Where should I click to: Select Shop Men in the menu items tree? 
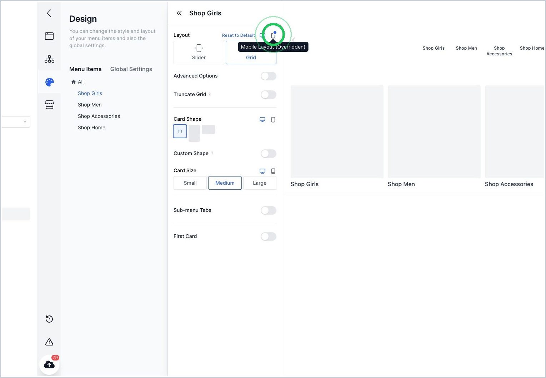[x=90, y=105]
